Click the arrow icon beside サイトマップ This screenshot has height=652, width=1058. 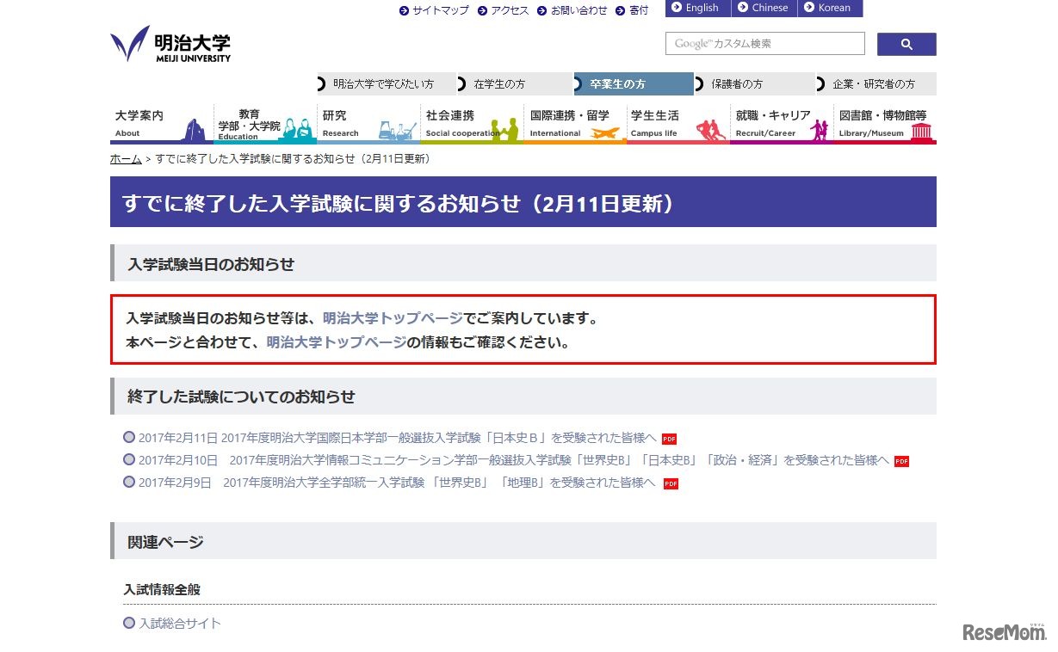tap(405, 10)
